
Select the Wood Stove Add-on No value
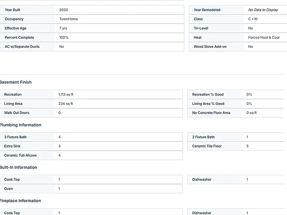[x=250, y=47]
